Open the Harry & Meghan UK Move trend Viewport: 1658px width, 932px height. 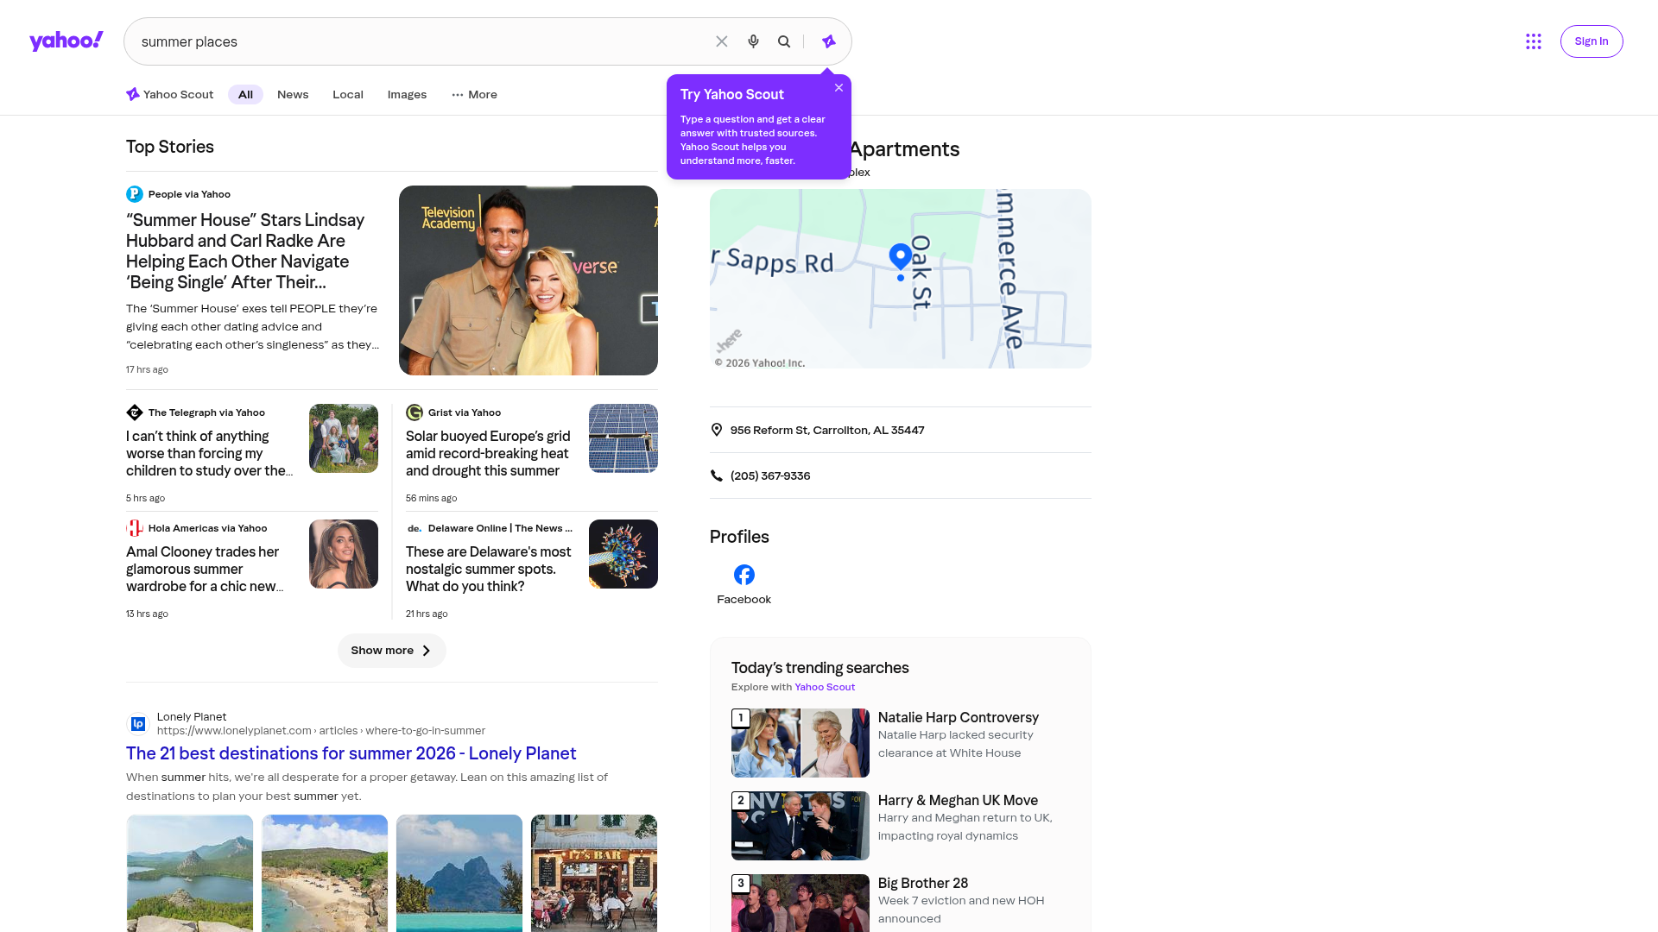pyautogui.click(x=958, y=800)
